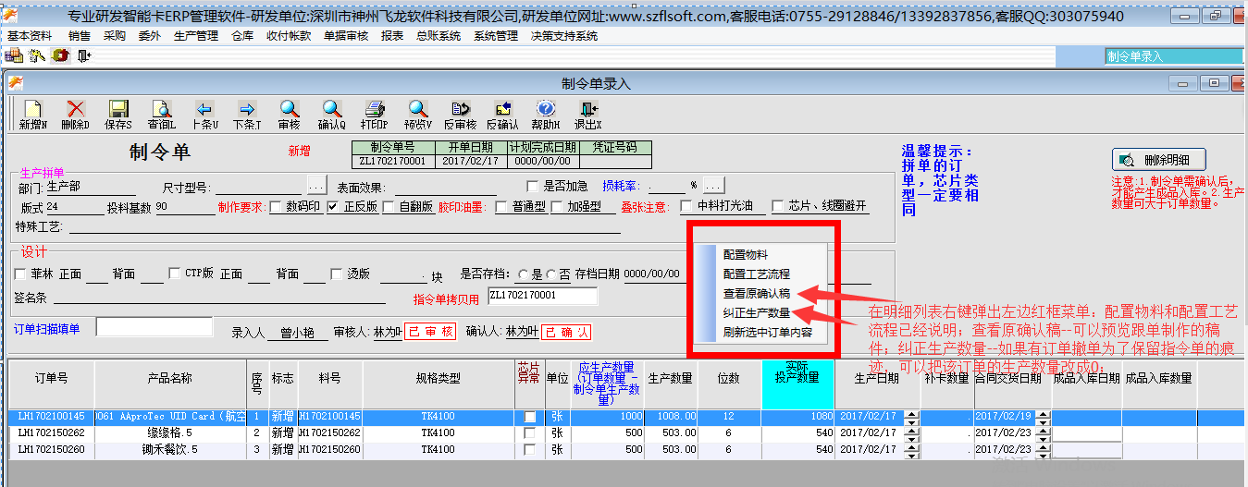
Task: Open the 系统管理 menu
Action: coord(496,36)
